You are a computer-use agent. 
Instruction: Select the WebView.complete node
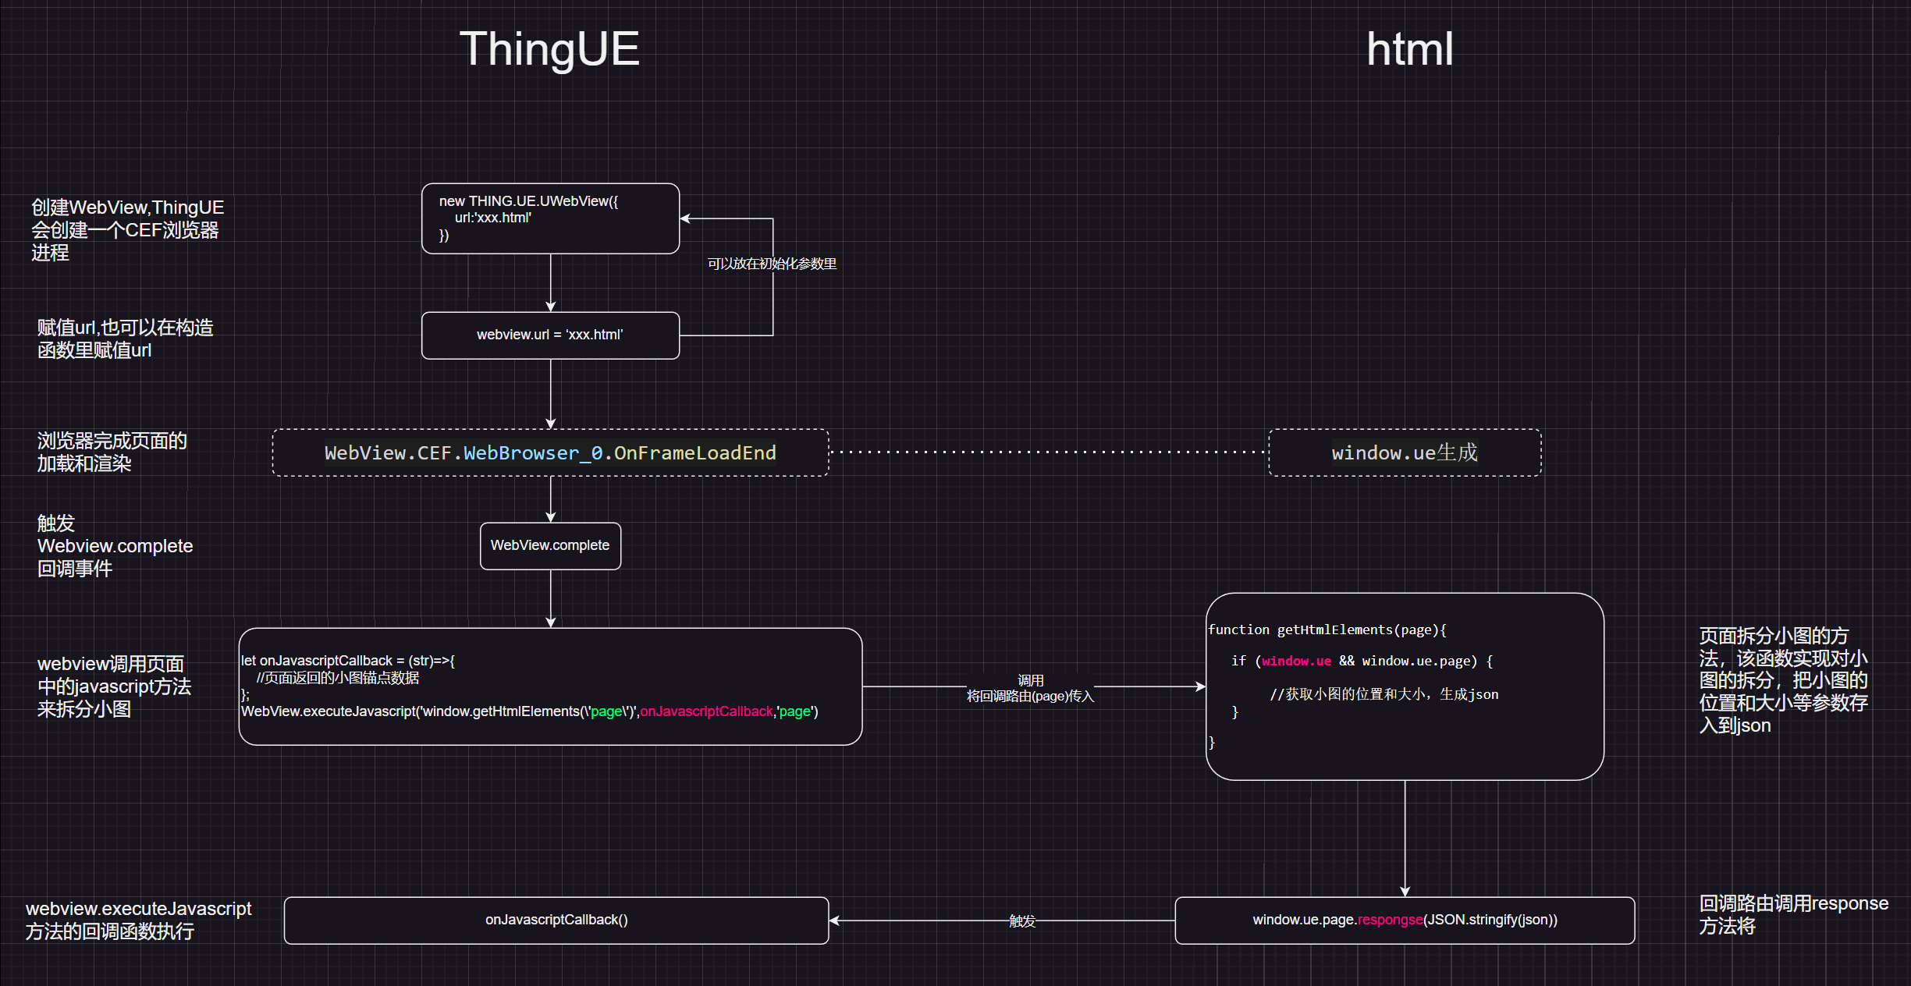[x=550, y=546]
